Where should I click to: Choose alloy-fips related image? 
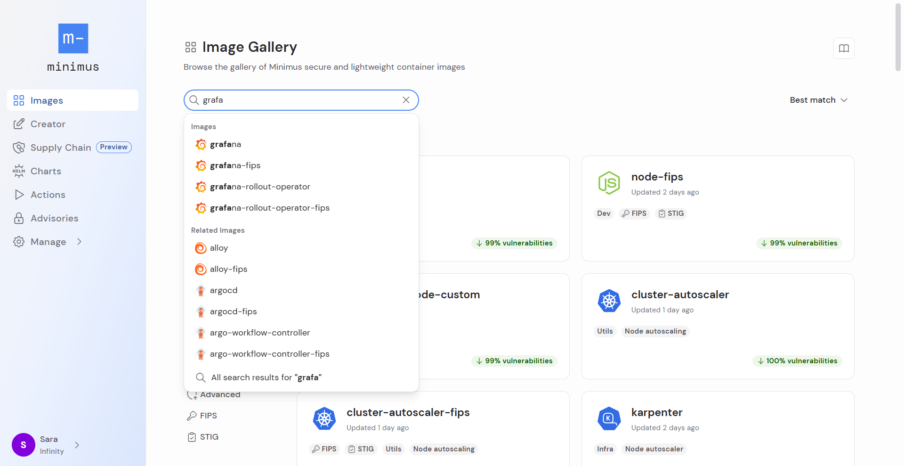[301, 269]
